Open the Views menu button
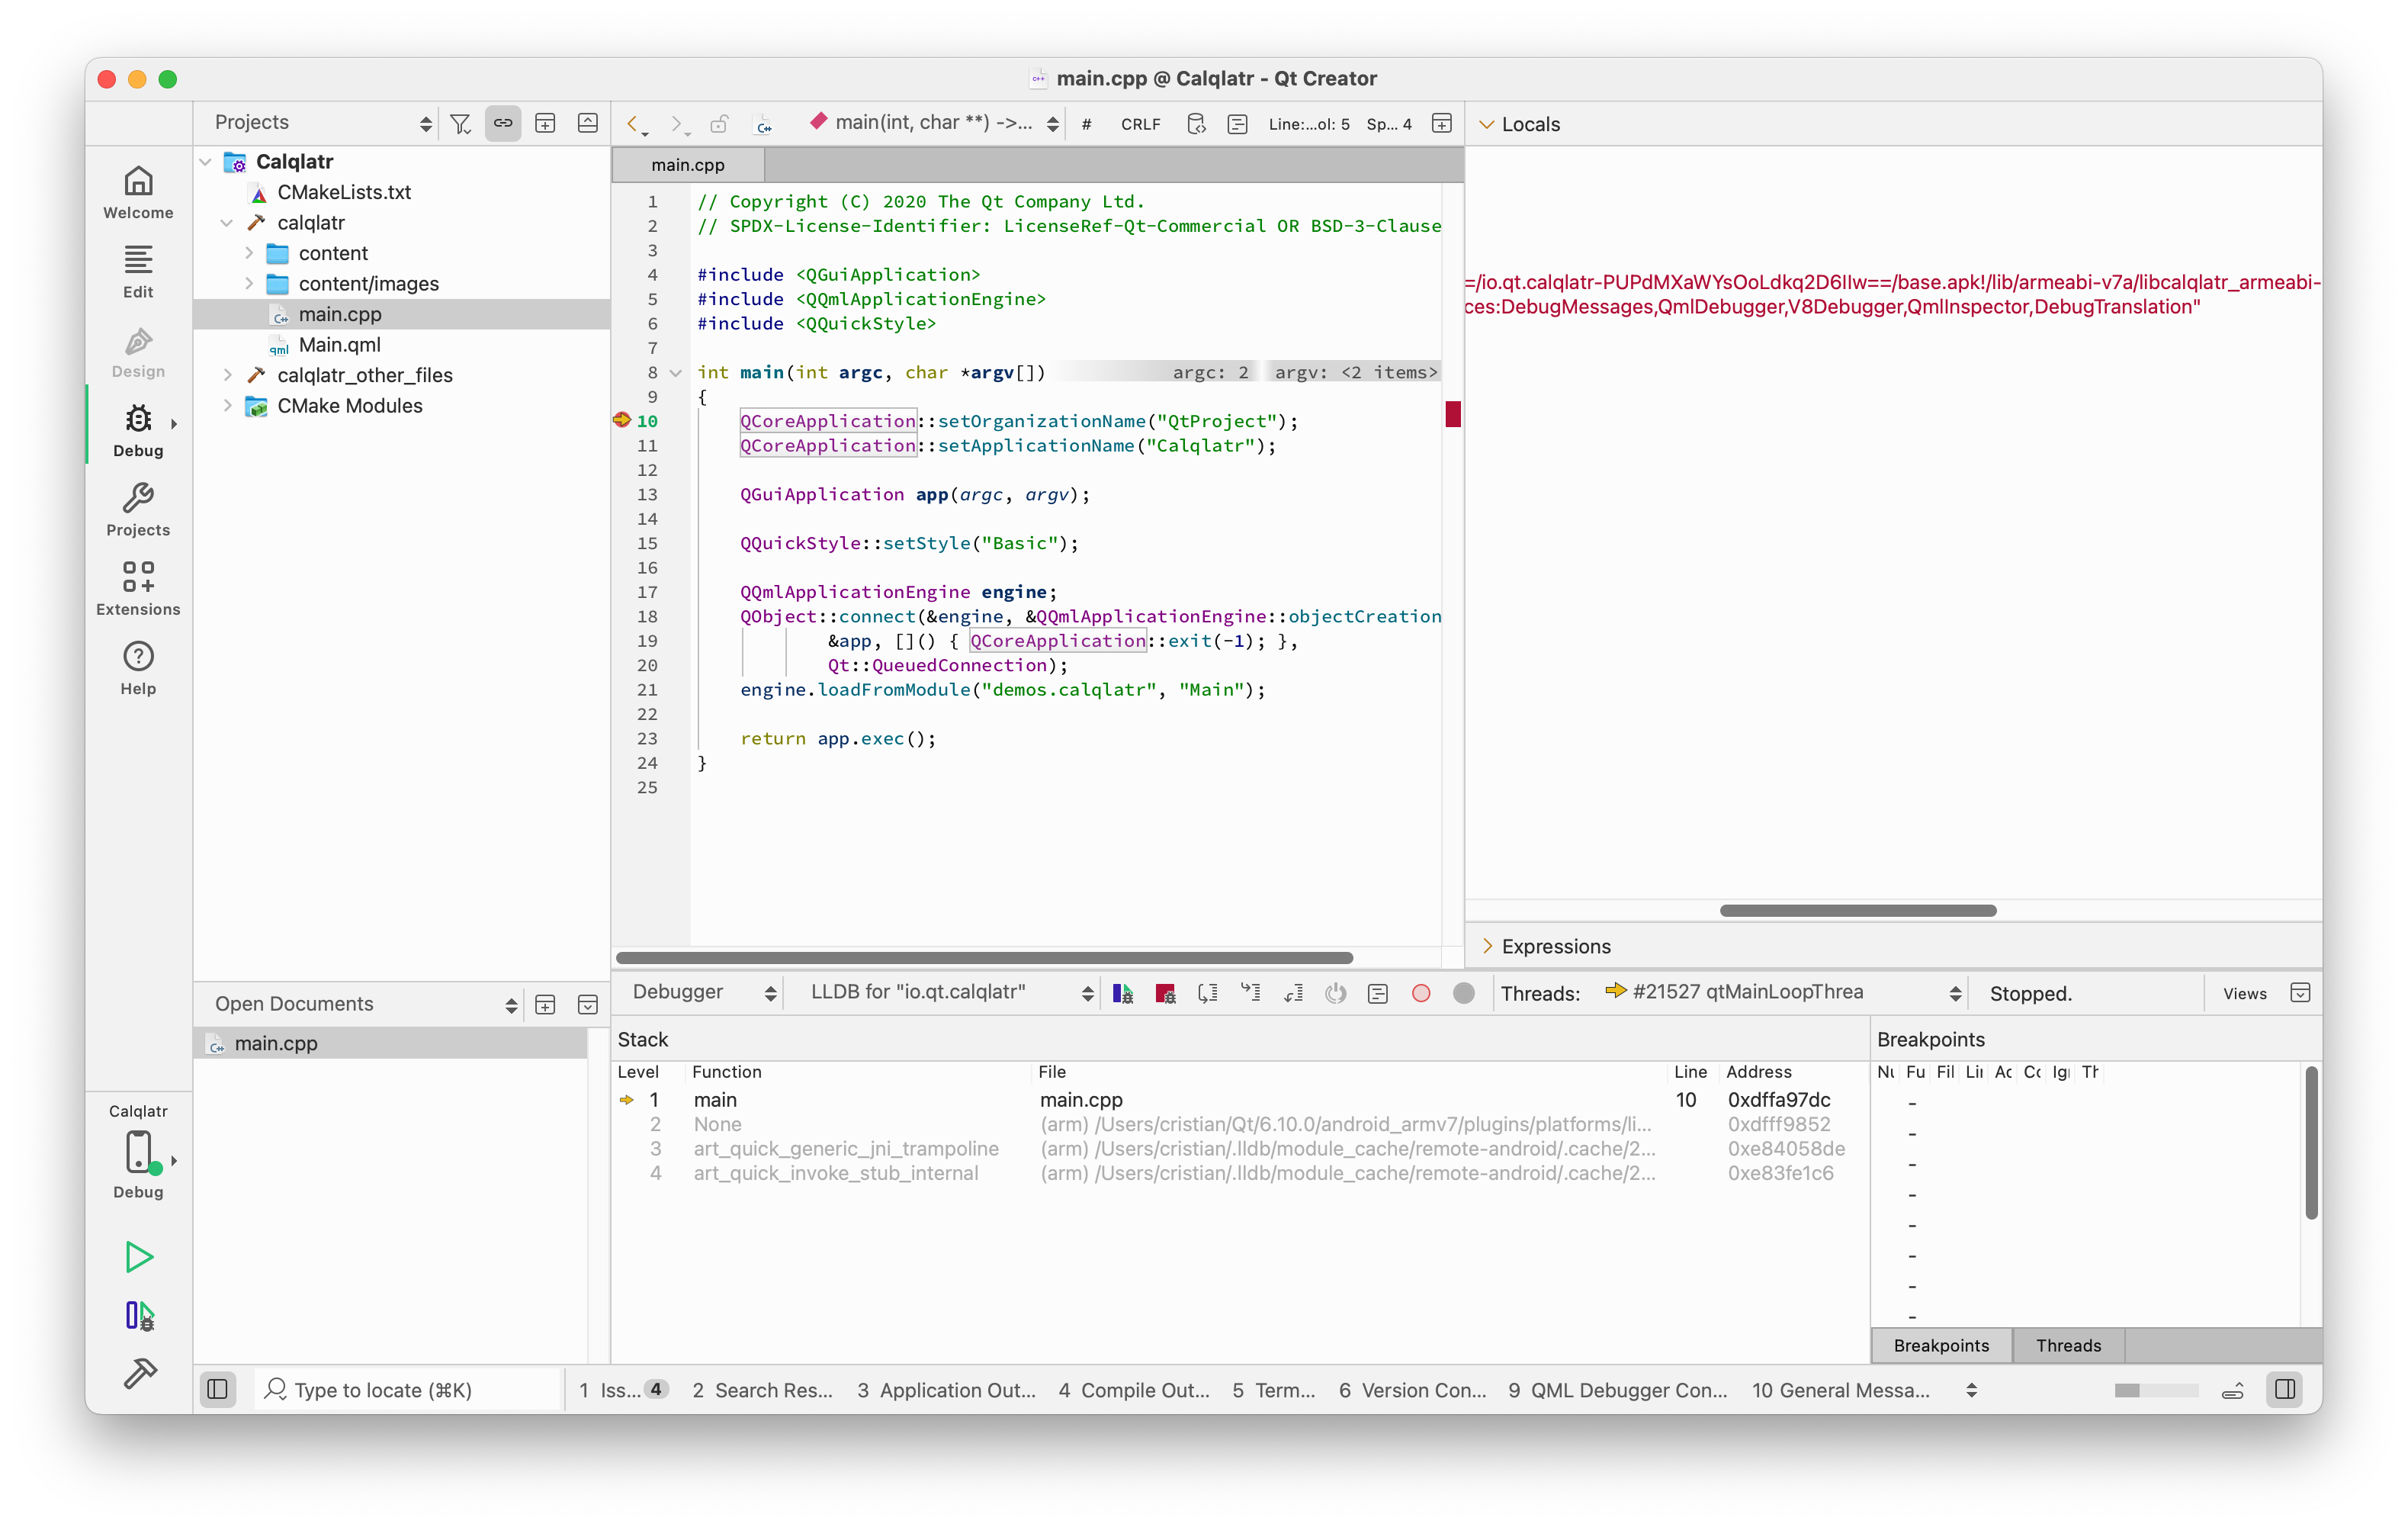Viewport: 2408px width, 1527px height. click(2244, 993)
